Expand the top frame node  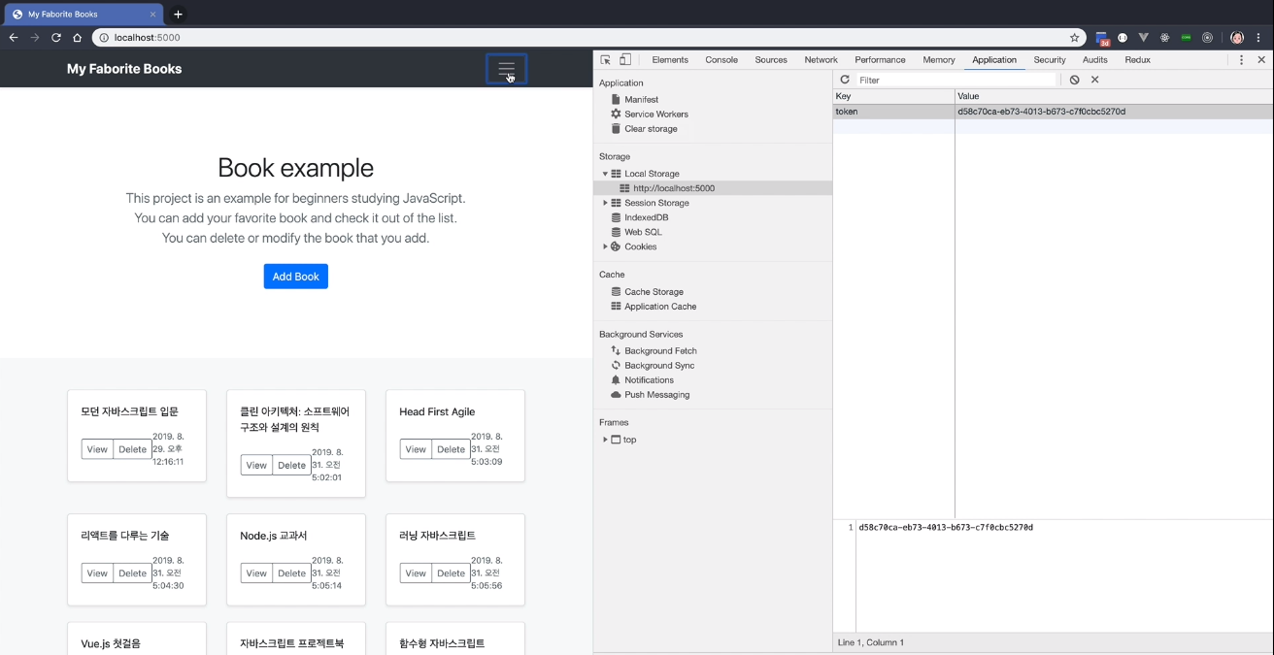[x=605, y=440]
